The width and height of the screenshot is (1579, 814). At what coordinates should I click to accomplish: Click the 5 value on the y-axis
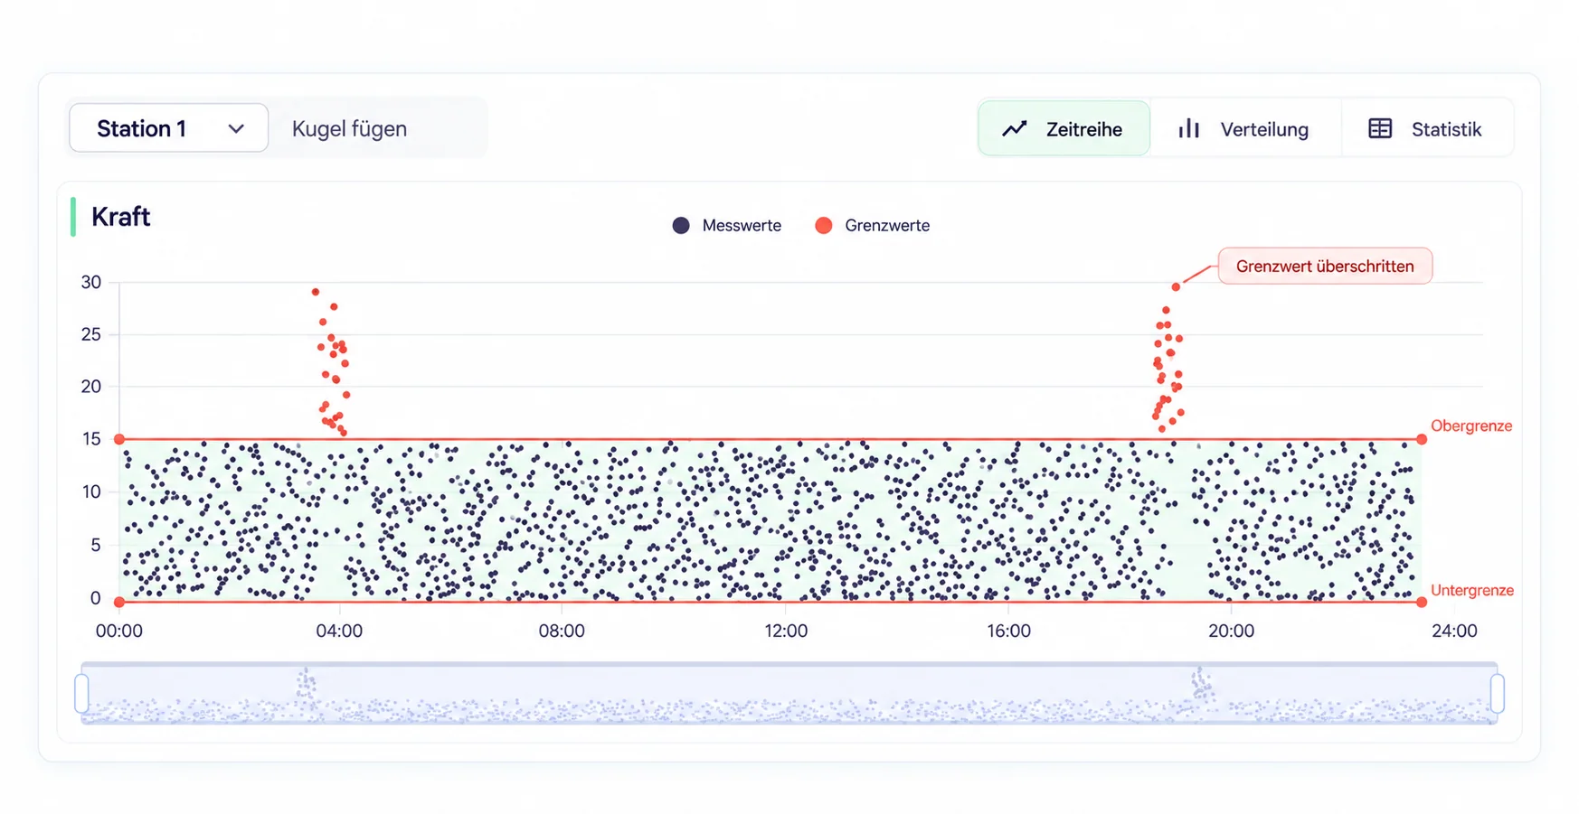[x=96, y=545]
